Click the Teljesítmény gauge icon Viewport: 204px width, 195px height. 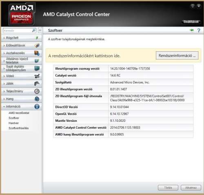[37, 91]
